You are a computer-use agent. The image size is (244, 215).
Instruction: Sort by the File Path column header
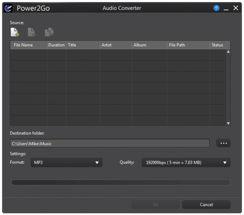(188, 45)
